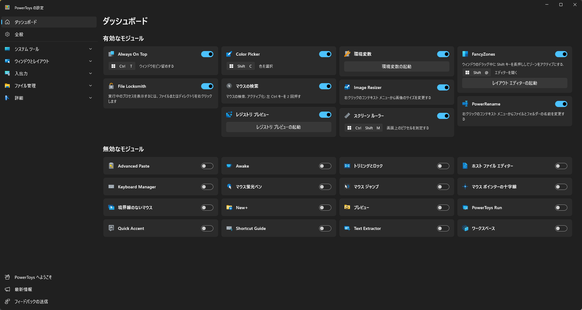The image size is (582, 310).
Task: Turn off the Image Resizer switch
Action: coord(443,87)
